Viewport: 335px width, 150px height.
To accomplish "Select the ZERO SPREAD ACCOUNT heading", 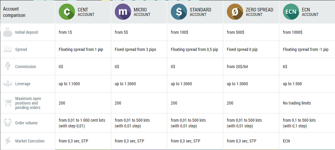I will (259, 12).
